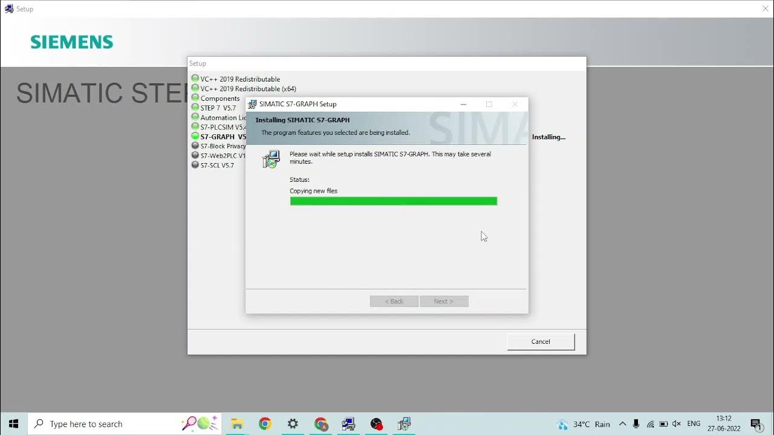774x435 pixels.
Task: Click the battery tray icon
Action: point(663,424)
